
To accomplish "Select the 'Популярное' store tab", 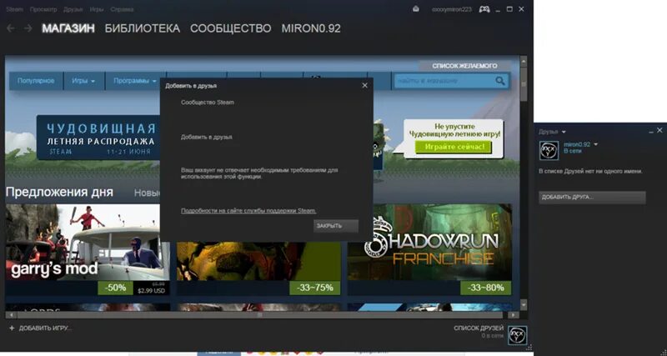I will click(36, 81).
